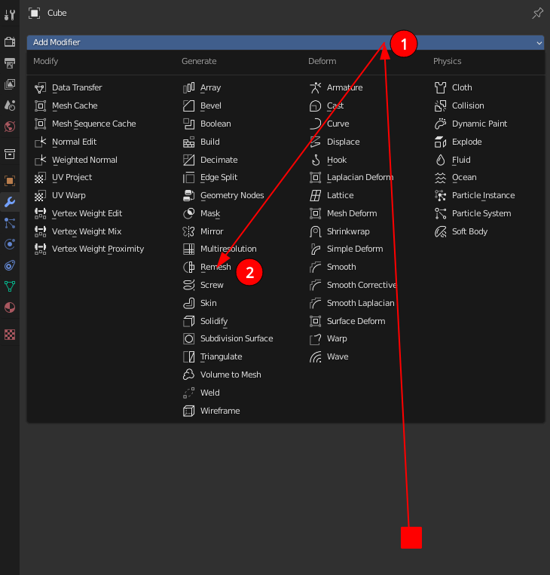Add the Data Transfer modifier
Viewport: 550px width, 575px height.
(x=68, y=87)
